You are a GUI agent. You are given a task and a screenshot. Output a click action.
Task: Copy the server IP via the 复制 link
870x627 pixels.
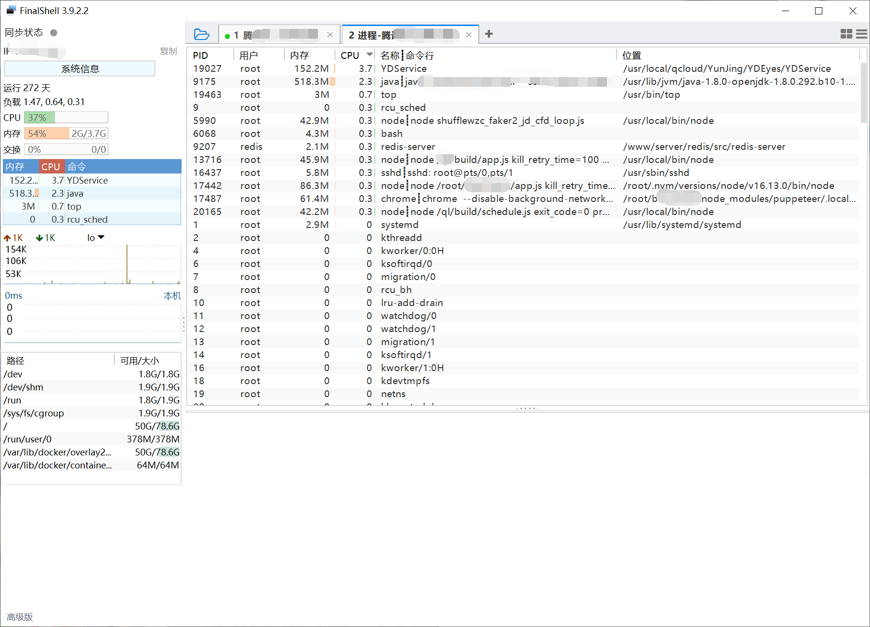tap(169, 51)
